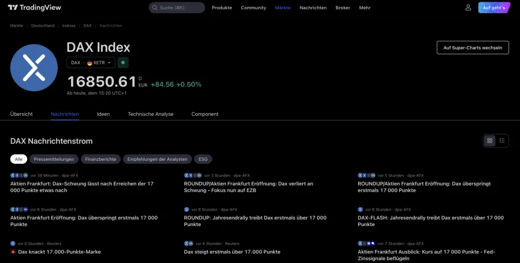Click the magnifier icon in search box

point(154,7)
